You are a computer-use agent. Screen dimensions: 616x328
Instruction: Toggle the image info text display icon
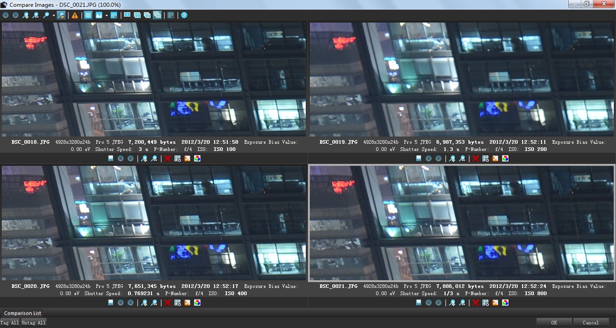tap(88, 15)
